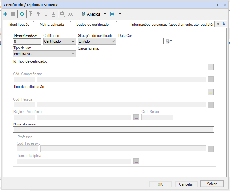230x191 pixels.
Task: Click the OK button
Action: tap(160, 184)
